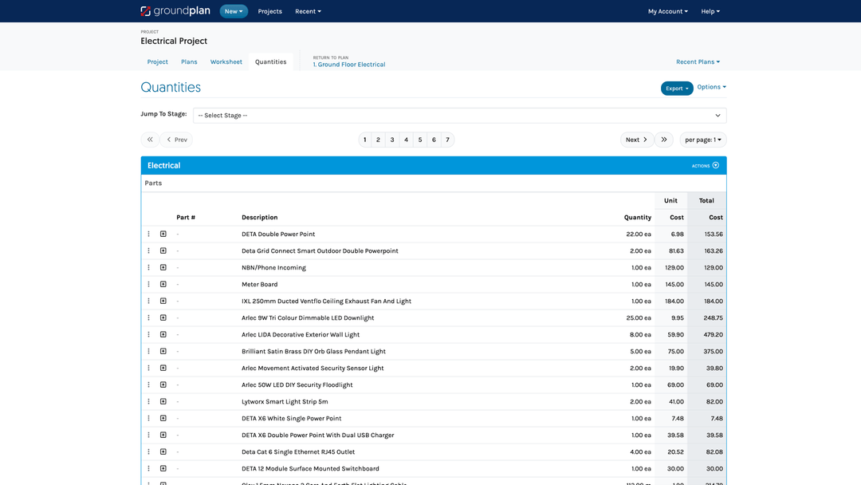Go to page 1 in pagination
Viewport: 861px width, 485px height.
pos(364,140)
